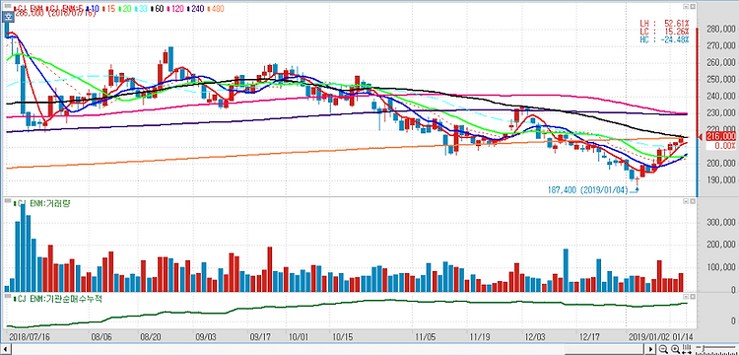Select the 20-day moving average legend

[125, 9]
